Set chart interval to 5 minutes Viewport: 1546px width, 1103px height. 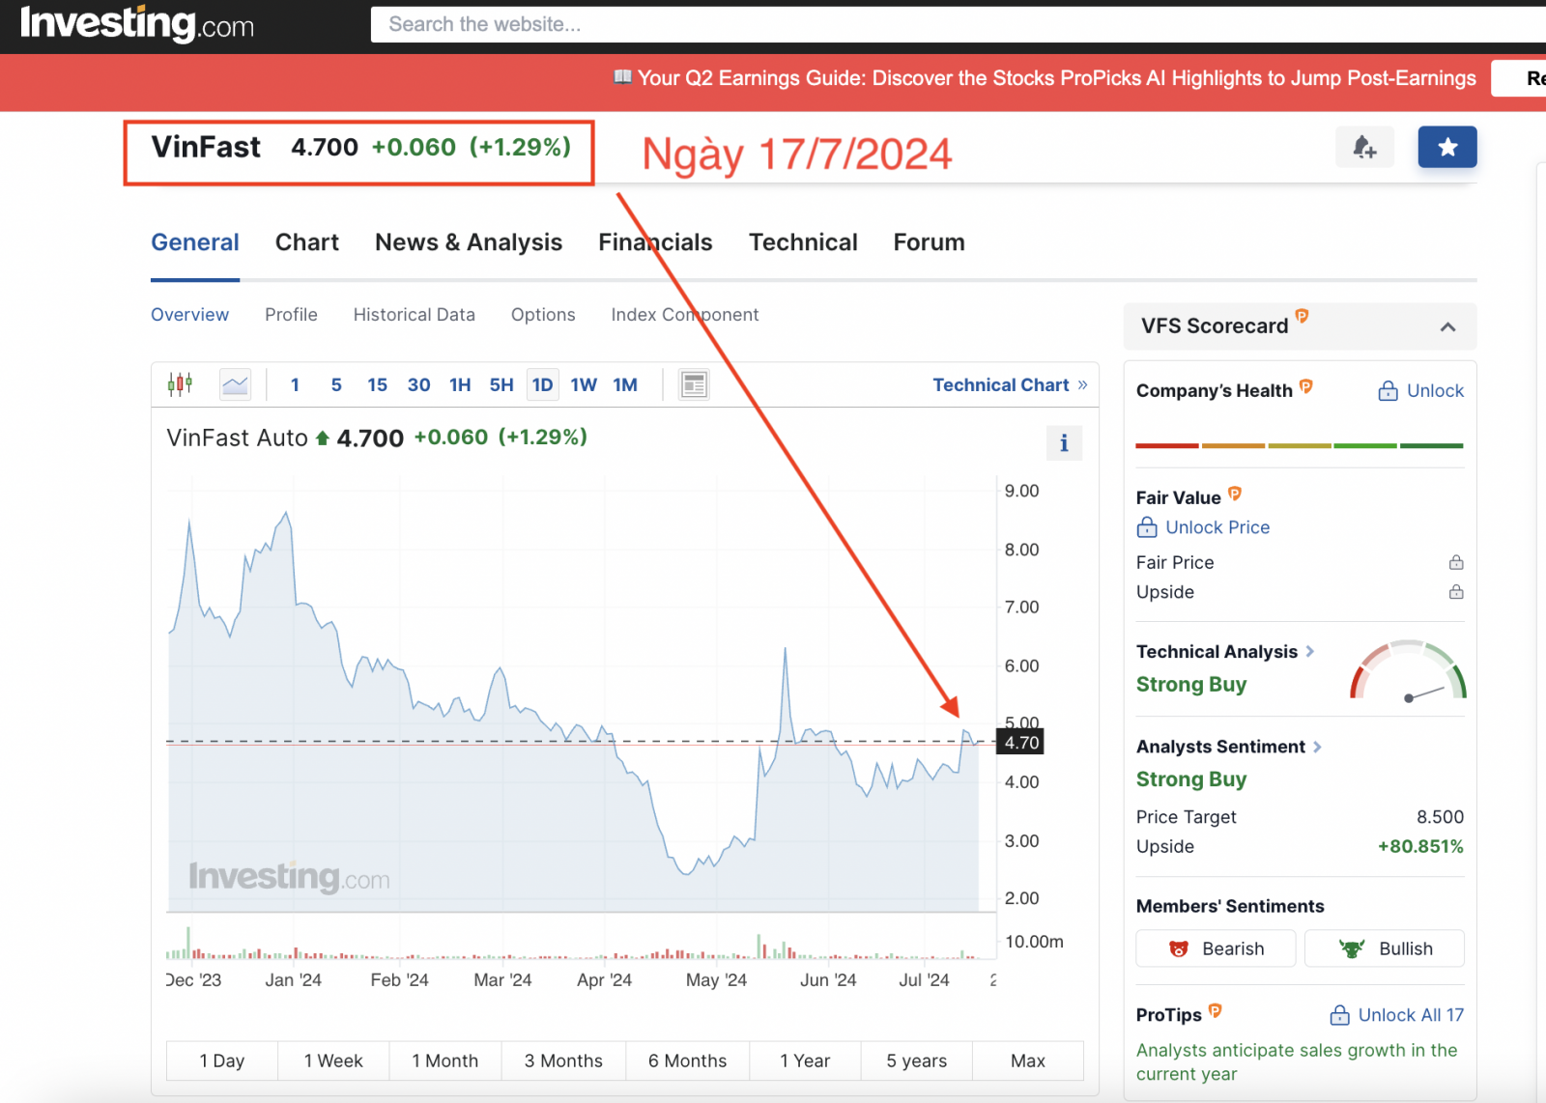point(336,384)
